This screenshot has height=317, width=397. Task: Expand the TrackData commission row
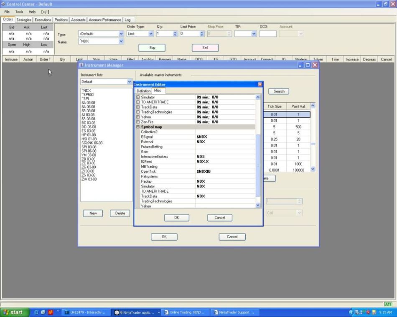click(138, 107)
